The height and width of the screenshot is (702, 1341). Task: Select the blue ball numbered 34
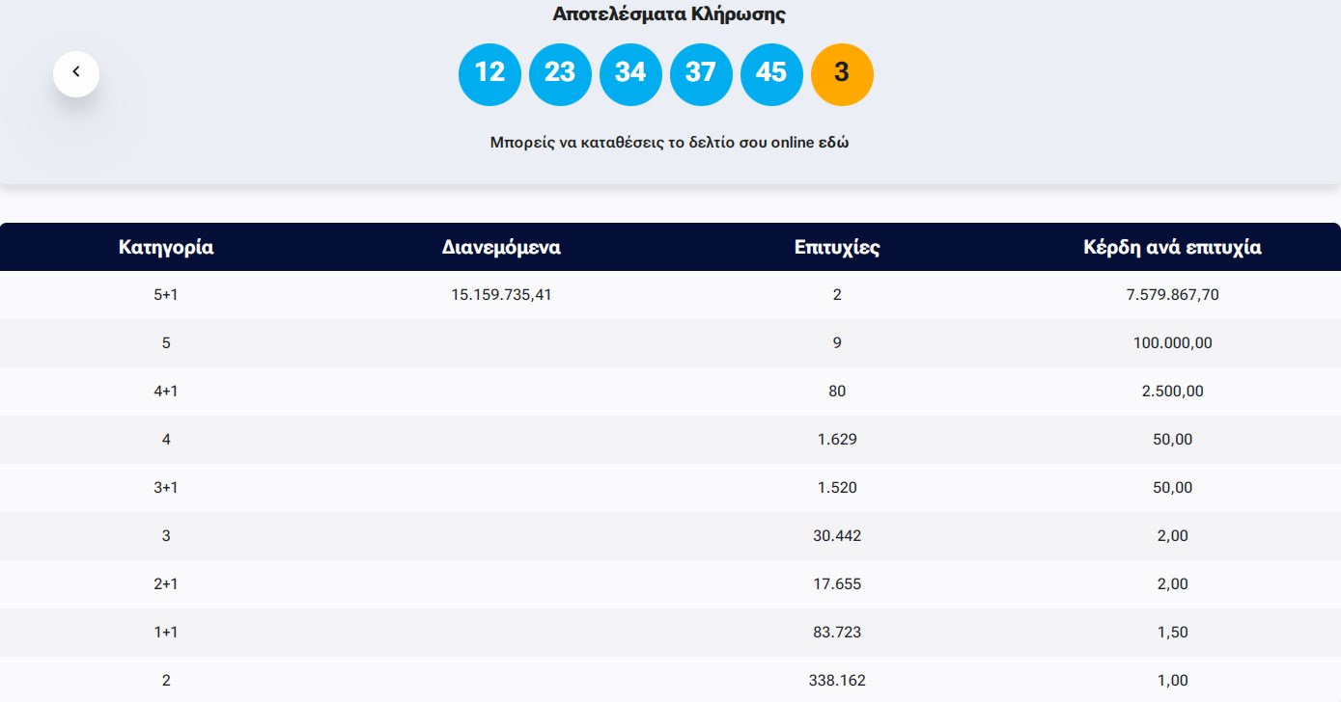coord(630,74)
